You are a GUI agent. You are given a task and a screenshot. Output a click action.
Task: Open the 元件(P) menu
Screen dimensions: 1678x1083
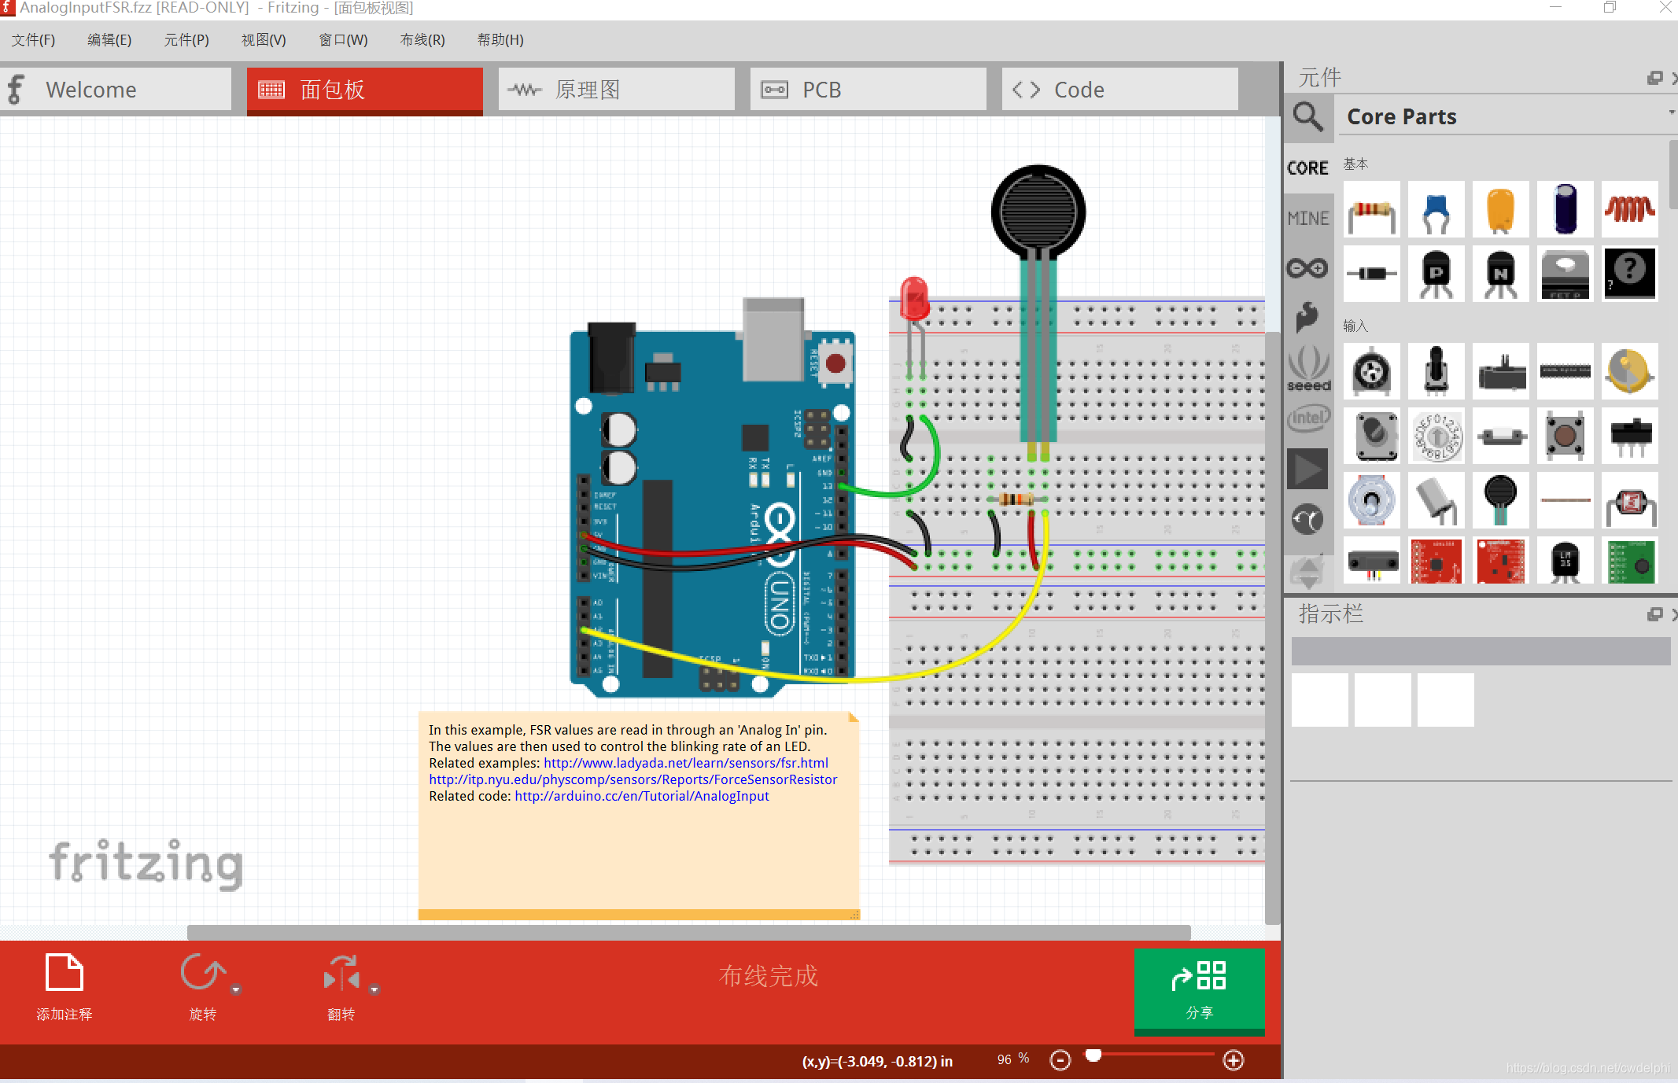tap(186, 40)
